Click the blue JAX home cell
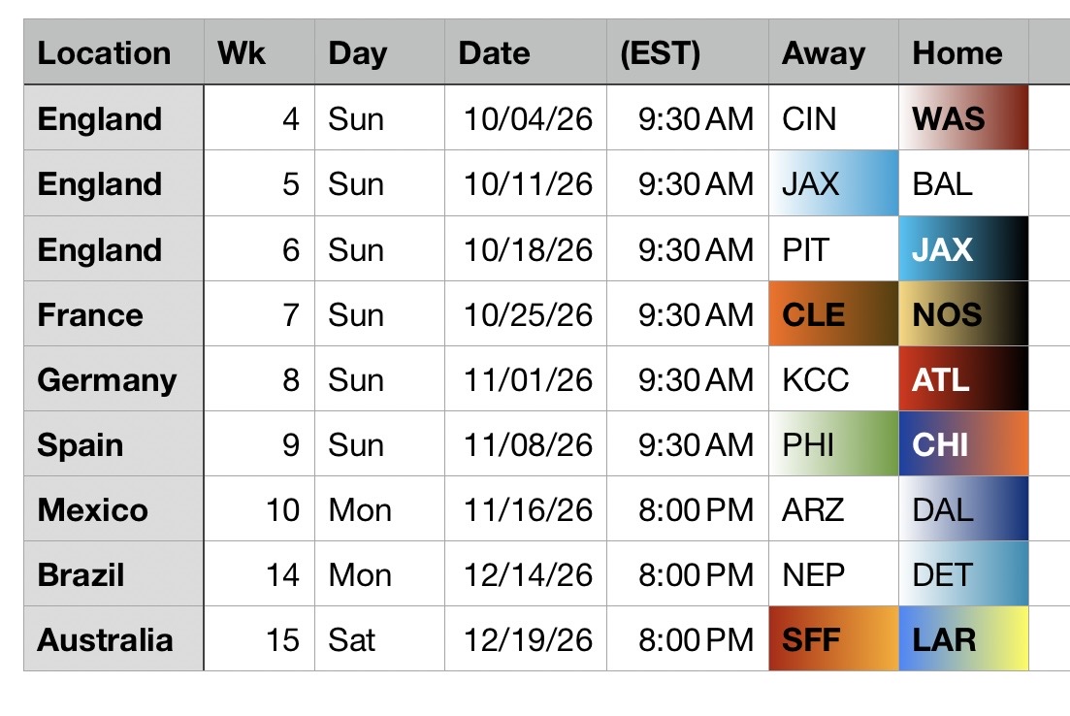Screen dimensions: 1070x716 click(x=963, y=249)
